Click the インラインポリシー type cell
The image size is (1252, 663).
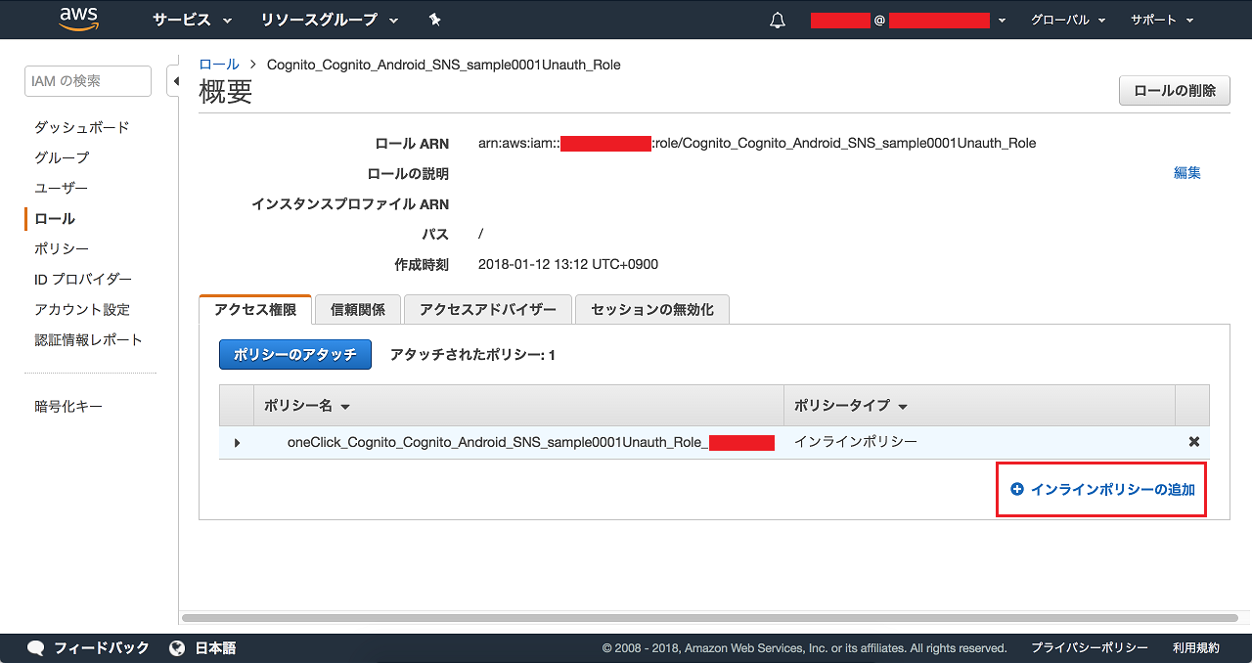coord(856,442)
